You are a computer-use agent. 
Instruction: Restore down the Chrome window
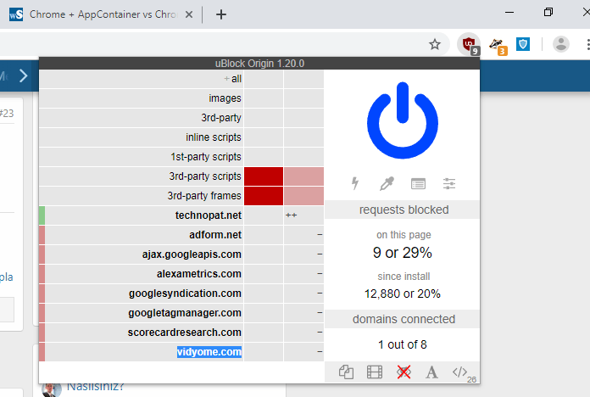[548, 12]
